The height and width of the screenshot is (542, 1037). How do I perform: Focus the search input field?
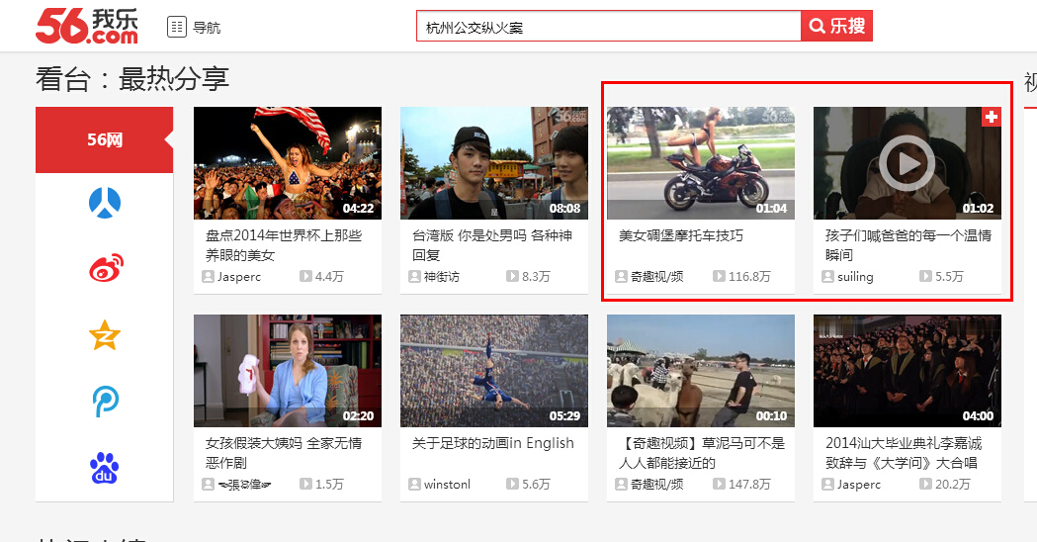click(x=608, y=27)
